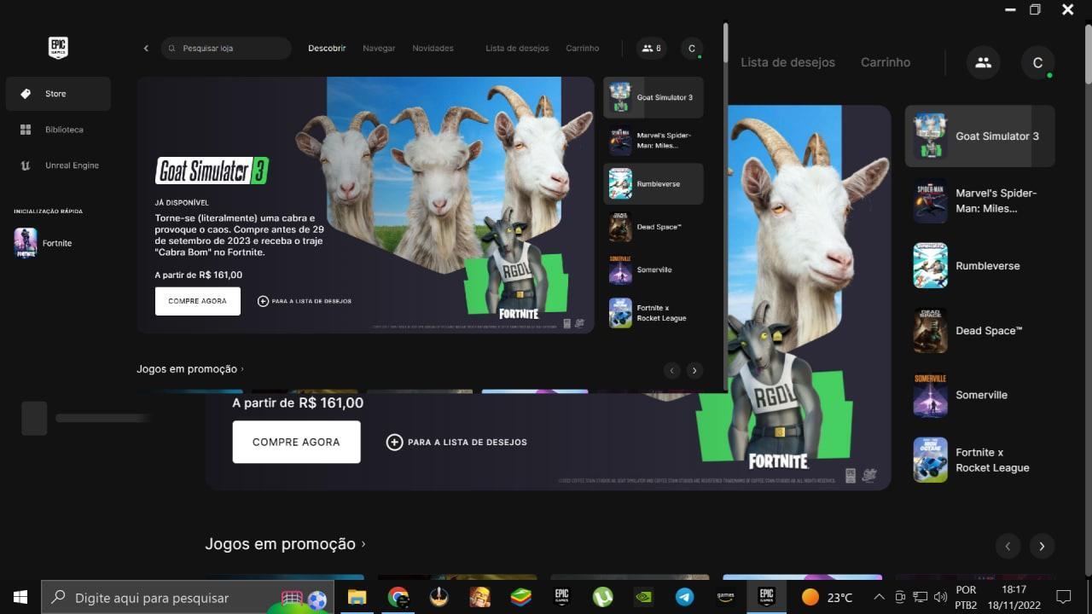This screenshot has height=614, width=1092.
Task: Open the 23°C weather widget
Action: pyautogui.click(x=827, y=597)
